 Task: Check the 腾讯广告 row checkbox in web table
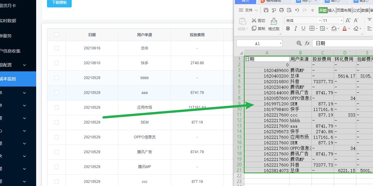(x=57, y=152)
